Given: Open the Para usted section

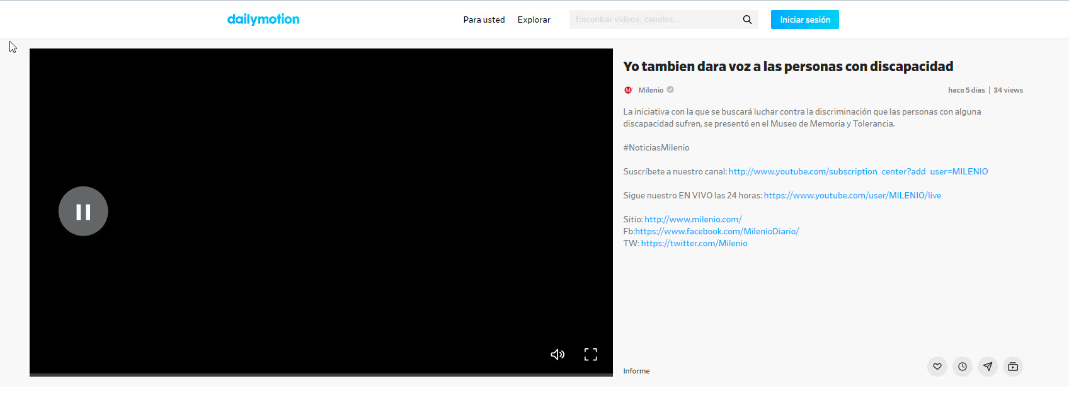Looking at the screenshot, I should [x=484, y=20].
